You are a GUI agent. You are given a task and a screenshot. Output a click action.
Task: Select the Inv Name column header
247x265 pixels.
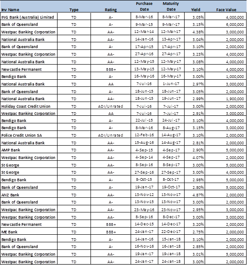pos(10,10)
